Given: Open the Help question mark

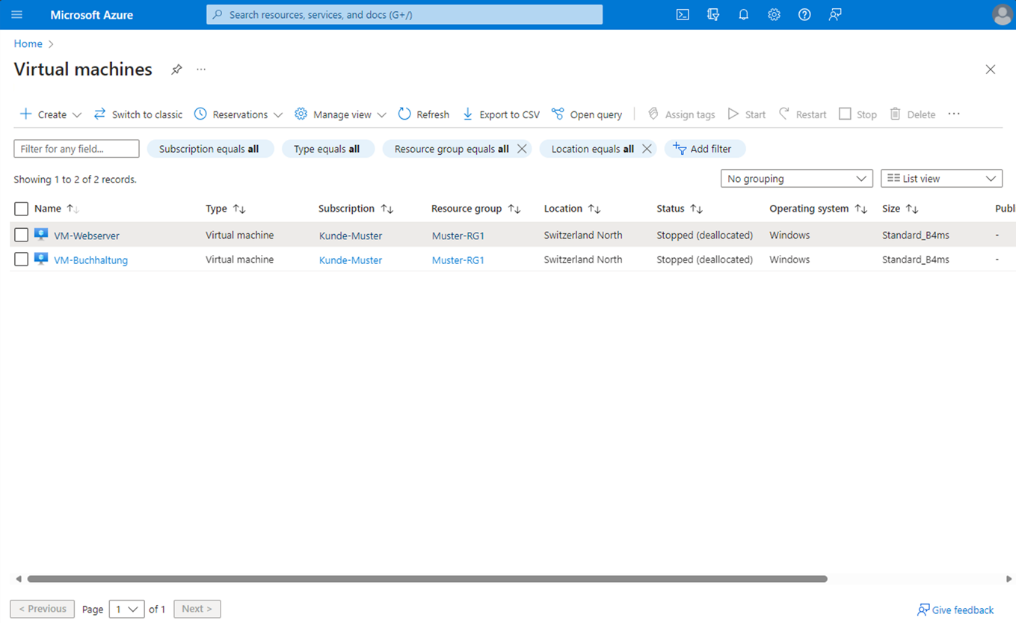Looking at the screenshot, I should click(x=804, y=15).
